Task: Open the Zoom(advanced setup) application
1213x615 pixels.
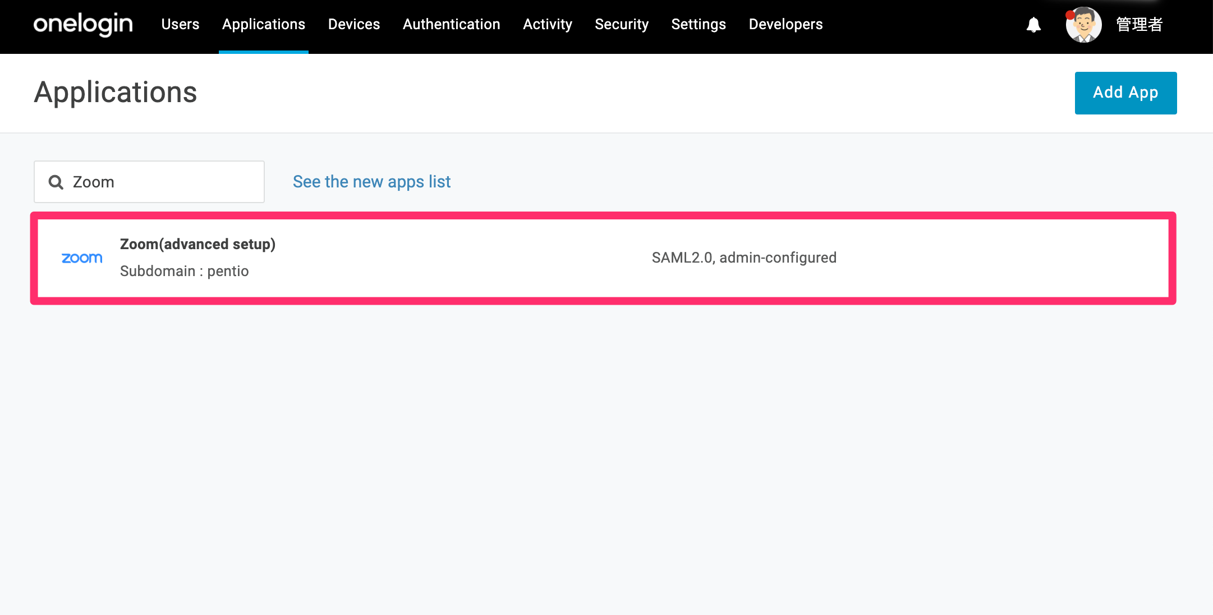Action: pos(603,258)
